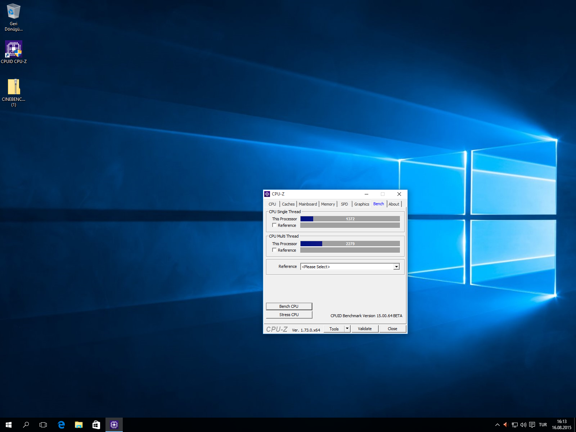Open network status tray icon
The image size is (576, 432).
pyautogui.click(x=514, y=425)
